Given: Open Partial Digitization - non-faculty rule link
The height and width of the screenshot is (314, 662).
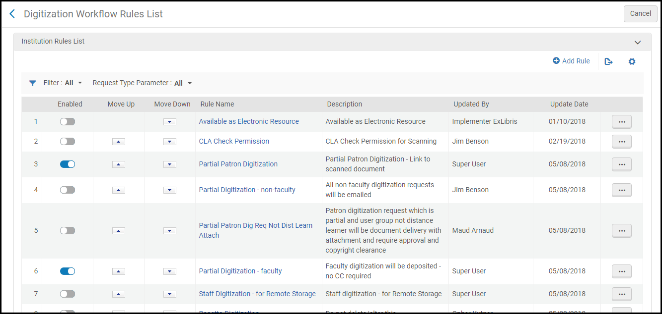Looking at the screenshot, I should [247, 190].
